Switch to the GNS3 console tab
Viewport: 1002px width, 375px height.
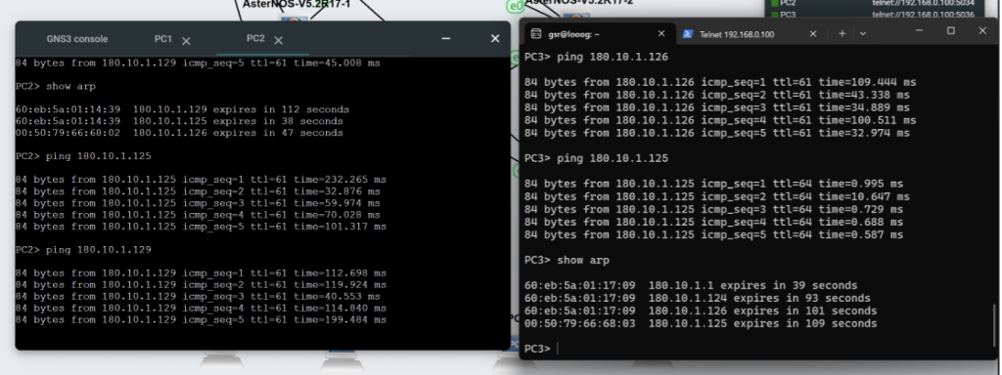[76, 39]
